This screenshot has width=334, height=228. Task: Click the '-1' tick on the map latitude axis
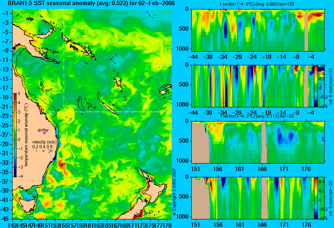[6, 13]
